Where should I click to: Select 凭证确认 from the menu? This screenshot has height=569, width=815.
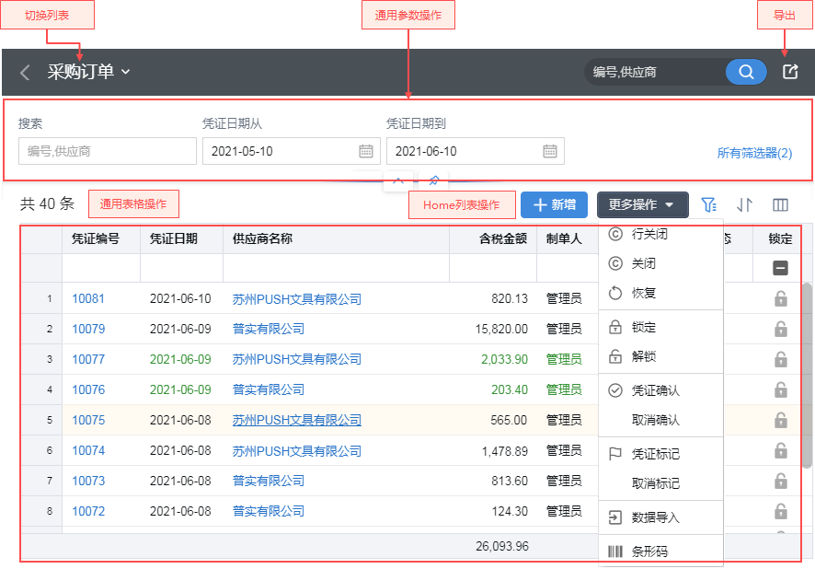(x=655, y=390)
